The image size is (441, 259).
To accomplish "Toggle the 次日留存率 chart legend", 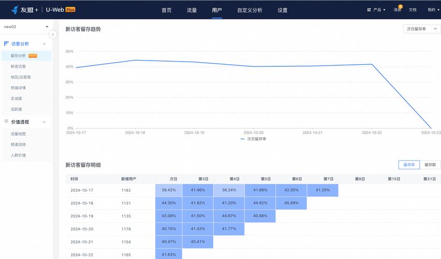I will click(x=254, y=139).
